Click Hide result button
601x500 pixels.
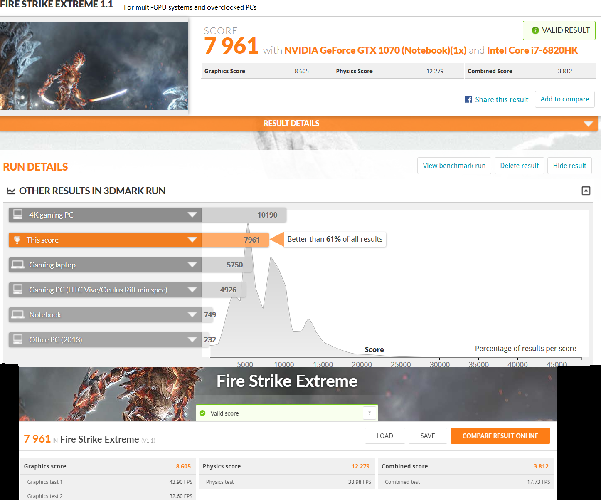(569, 166)
